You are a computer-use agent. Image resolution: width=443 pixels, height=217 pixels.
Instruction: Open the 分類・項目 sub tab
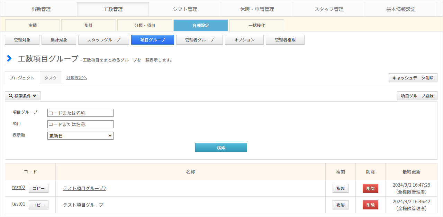pos(145,25)
